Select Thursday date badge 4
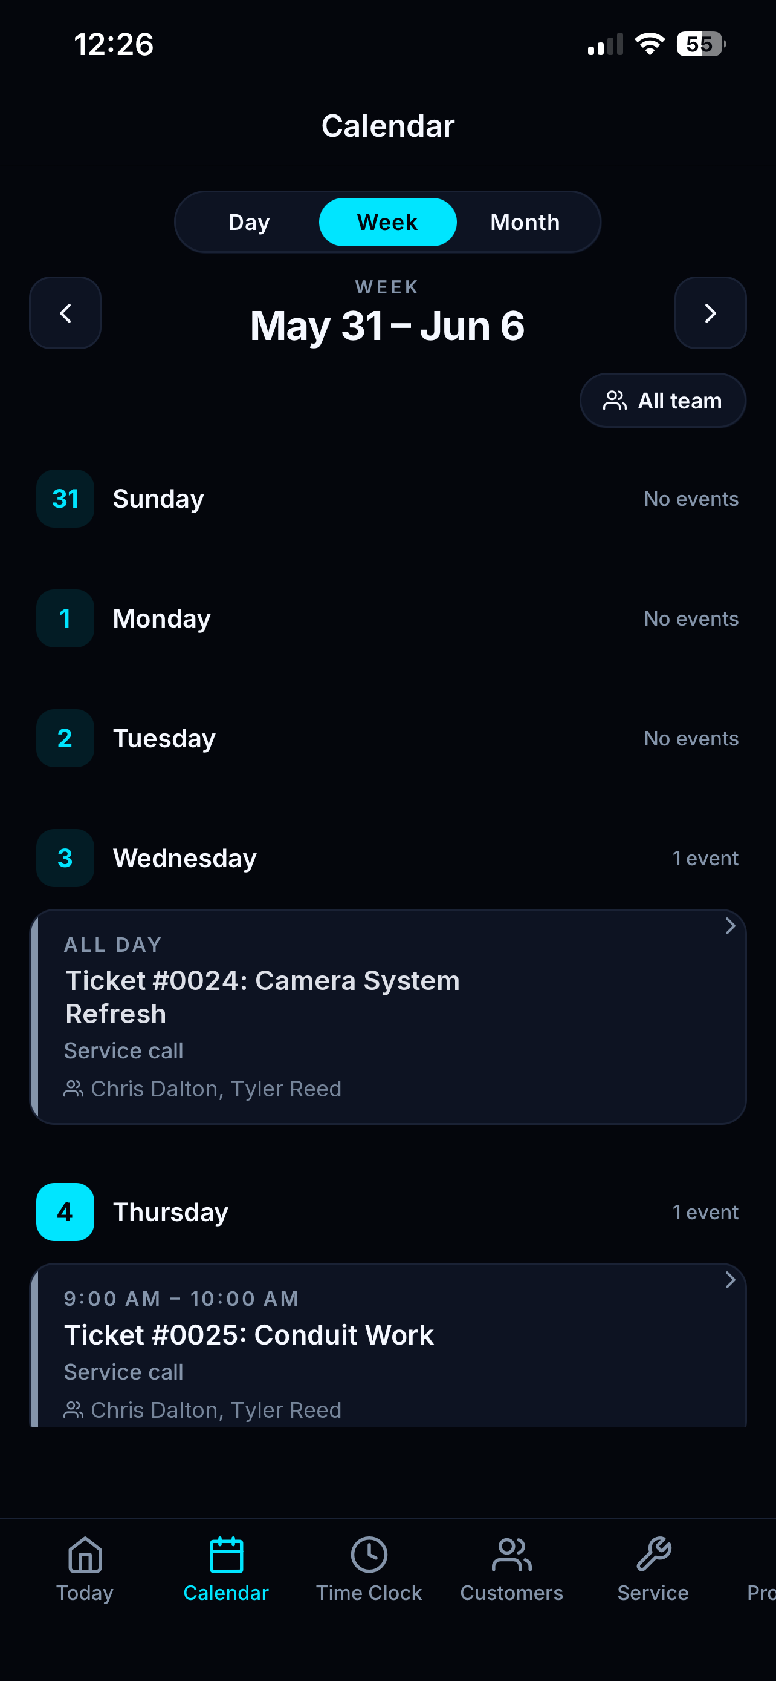This screenshot has width=776, height=1681. pos(65,1212)
